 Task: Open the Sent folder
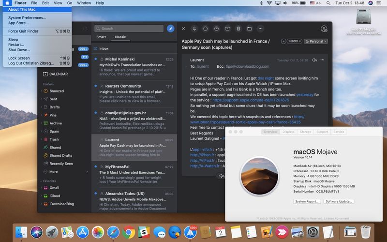pos(53,99)
